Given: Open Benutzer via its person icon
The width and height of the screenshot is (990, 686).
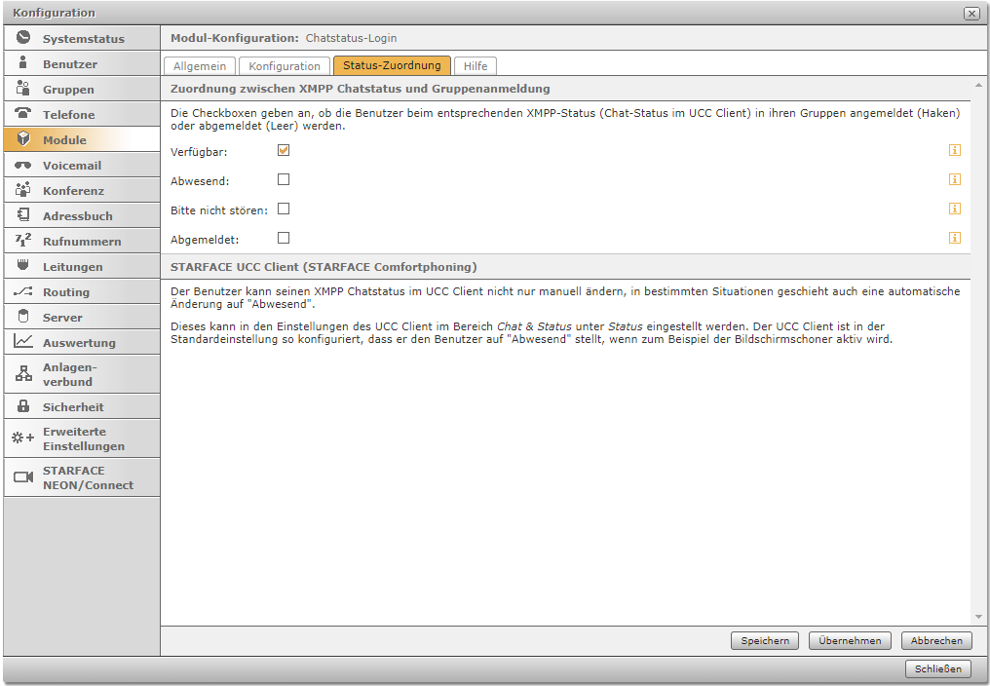Looking at the screenshot, I should click(x=23, y=63).
